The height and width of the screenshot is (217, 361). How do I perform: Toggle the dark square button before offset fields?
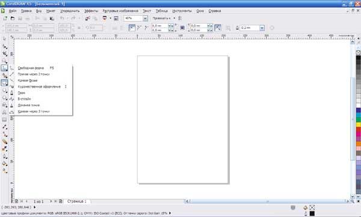point(182,28)
